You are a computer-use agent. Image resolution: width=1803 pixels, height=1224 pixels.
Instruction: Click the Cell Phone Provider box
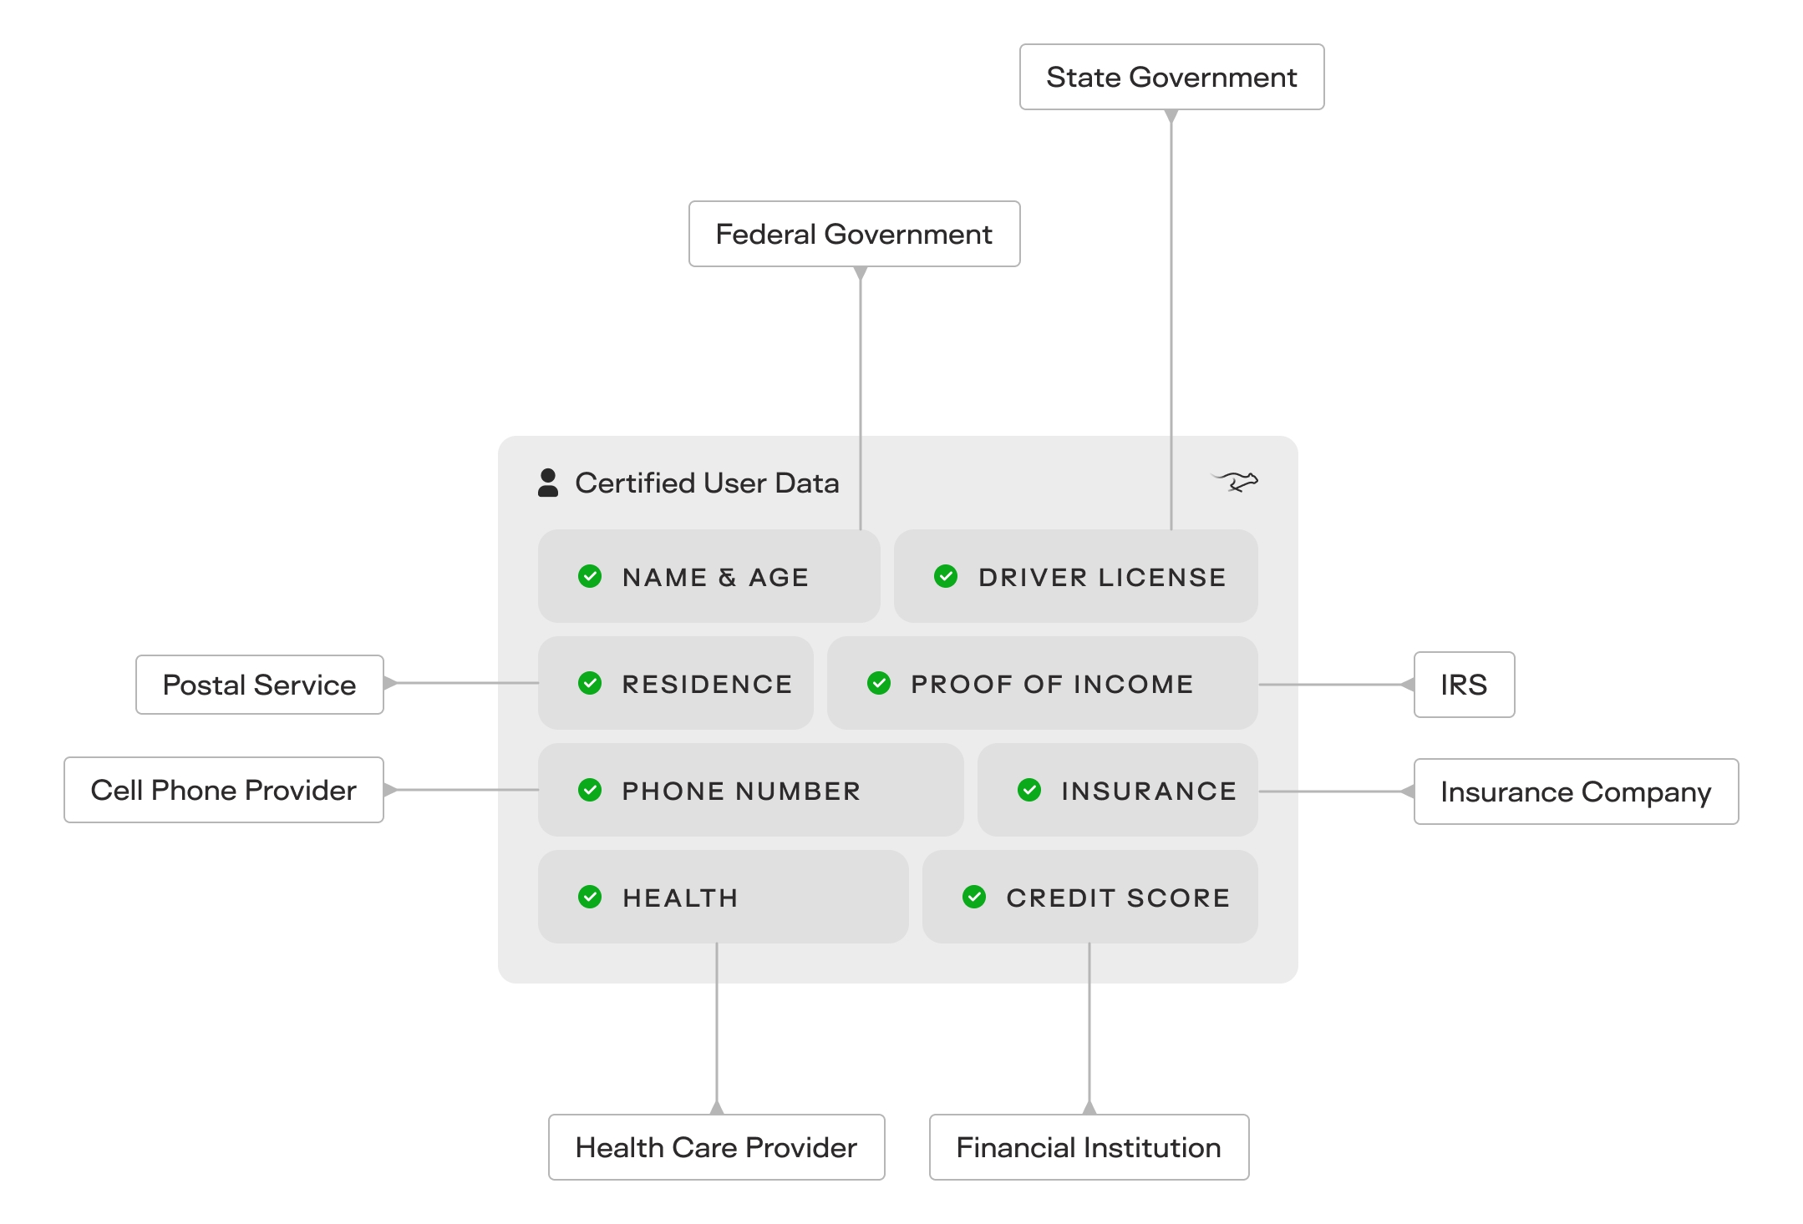click(223, 790)
